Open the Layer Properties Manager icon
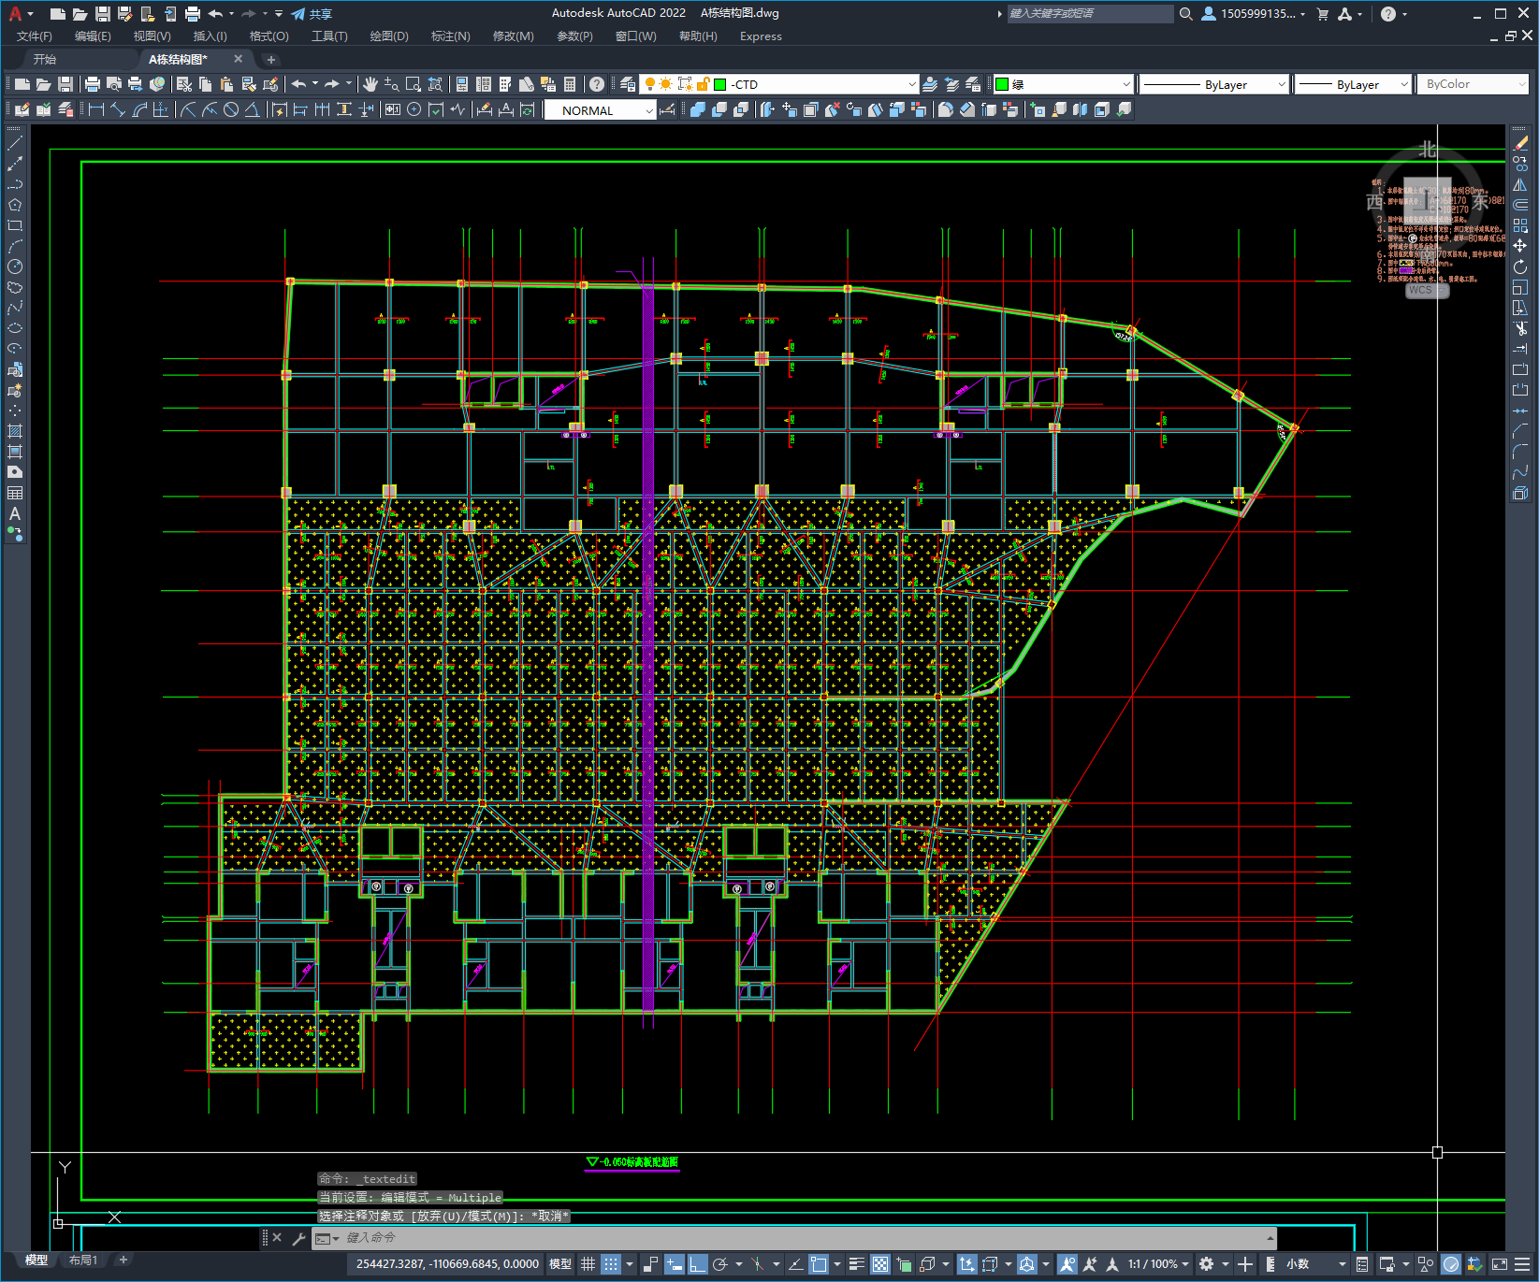The width and height of the screenshot is (1539, 1282). [x=628, y=84]
